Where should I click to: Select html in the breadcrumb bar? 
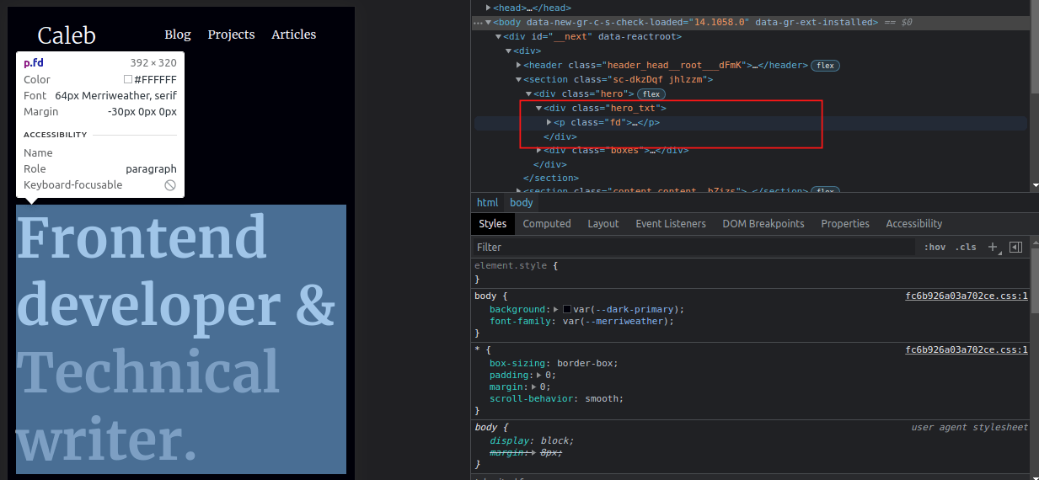pos(487,203)
